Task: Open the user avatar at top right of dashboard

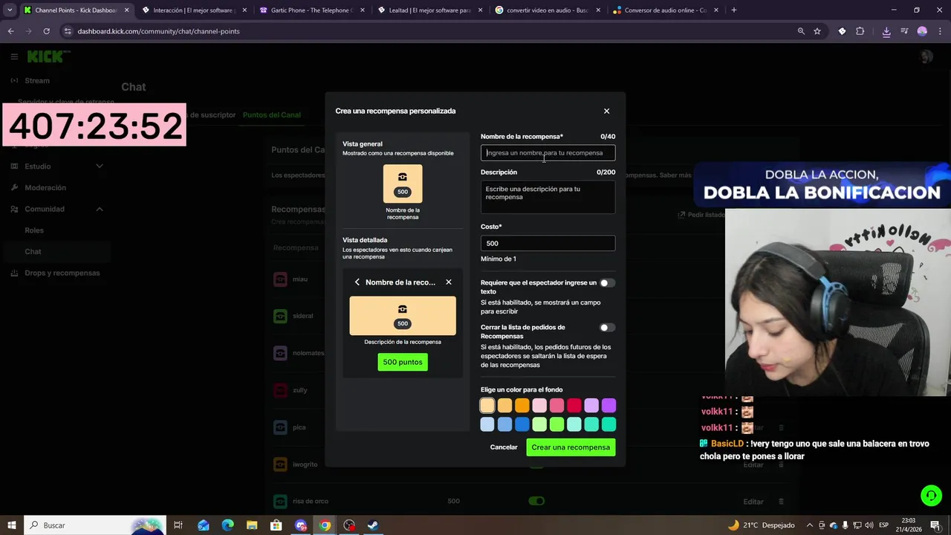Action: tap(926, 57)
